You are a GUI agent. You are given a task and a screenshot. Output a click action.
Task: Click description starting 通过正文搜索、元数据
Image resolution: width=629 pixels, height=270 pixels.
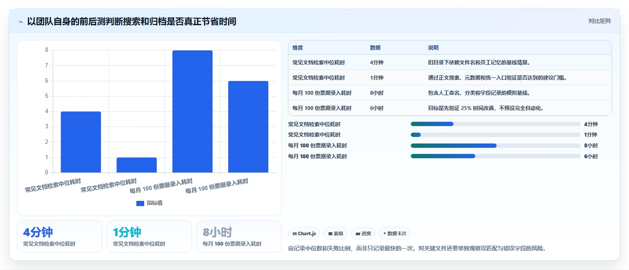498,78
